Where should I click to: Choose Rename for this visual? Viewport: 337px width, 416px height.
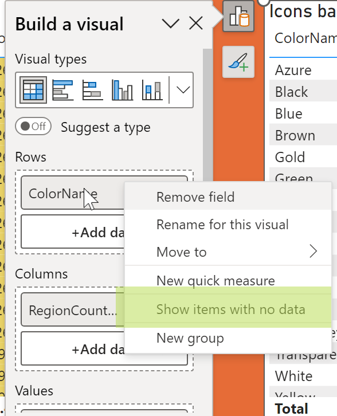[228, 225]
